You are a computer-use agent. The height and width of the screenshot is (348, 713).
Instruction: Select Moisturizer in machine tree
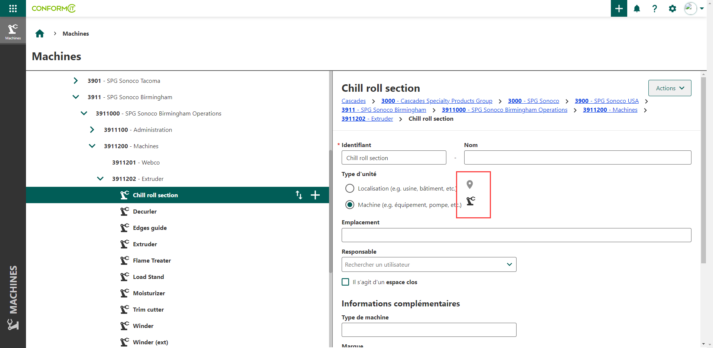[149, 293]
